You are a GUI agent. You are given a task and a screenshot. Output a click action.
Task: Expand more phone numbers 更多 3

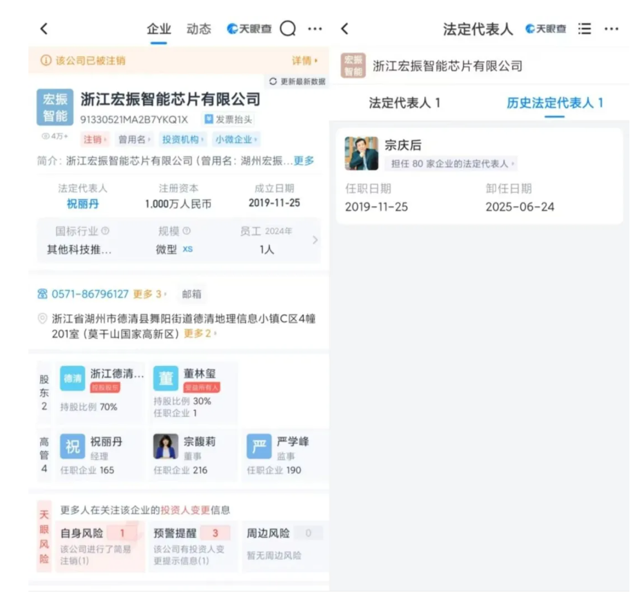click(150, 294)
